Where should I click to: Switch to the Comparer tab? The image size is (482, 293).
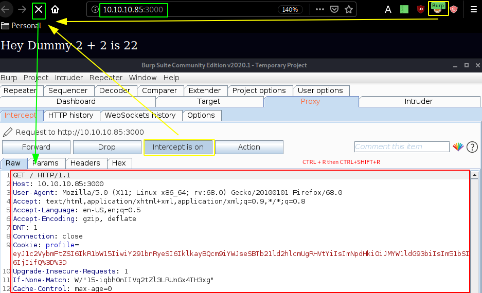[x=159, y=90]
